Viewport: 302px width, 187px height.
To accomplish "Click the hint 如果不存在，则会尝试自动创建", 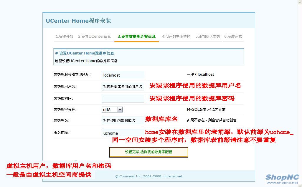I will pyautogui.click(x=212, y=120).
